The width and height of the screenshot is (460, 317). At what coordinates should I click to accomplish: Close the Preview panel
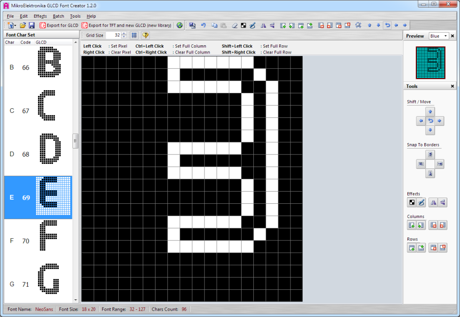[452, 36]
